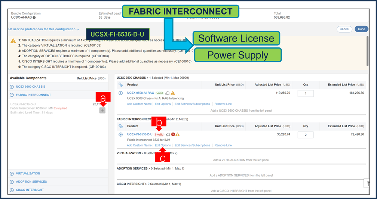Click the Cancel button
The height and width of the screenshot is (199, 377).
coord(344,29)
